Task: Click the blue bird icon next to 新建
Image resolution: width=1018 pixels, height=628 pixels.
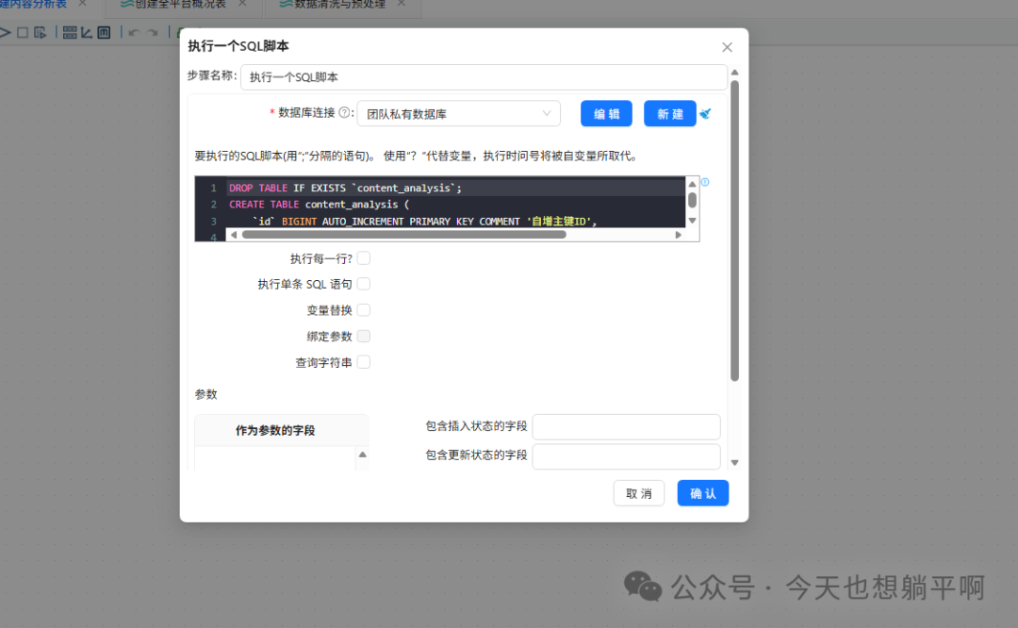Action: (x=706, y=114)
